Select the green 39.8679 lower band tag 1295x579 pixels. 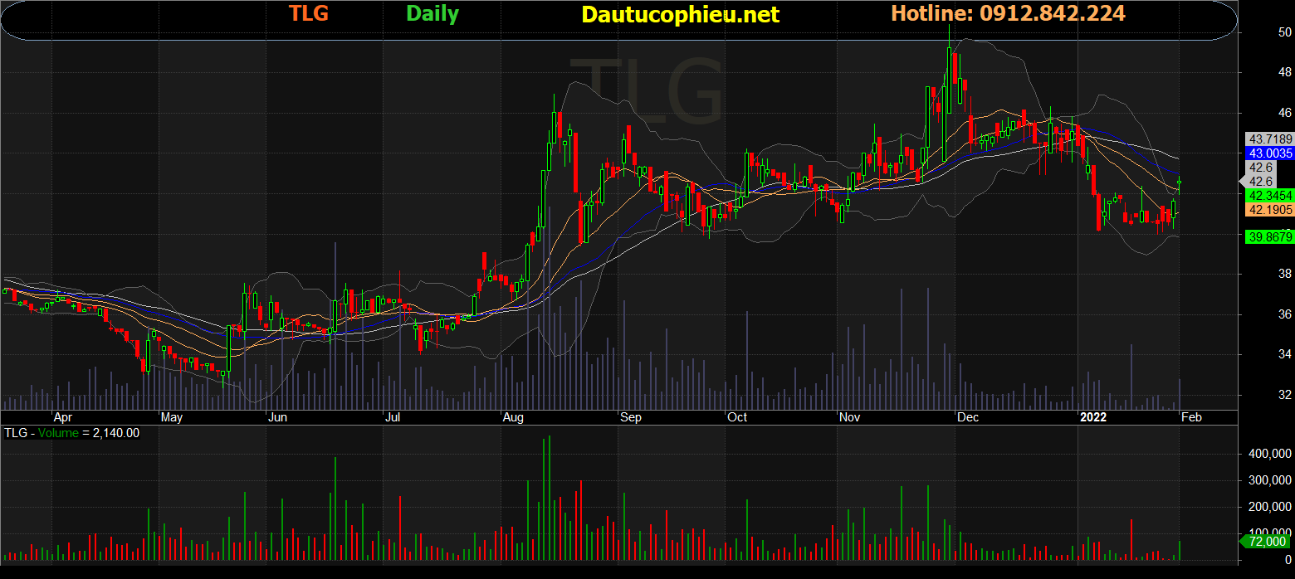(1269, 236)
